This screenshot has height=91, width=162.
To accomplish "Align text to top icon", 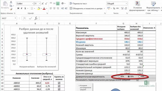I will (51, 3).
